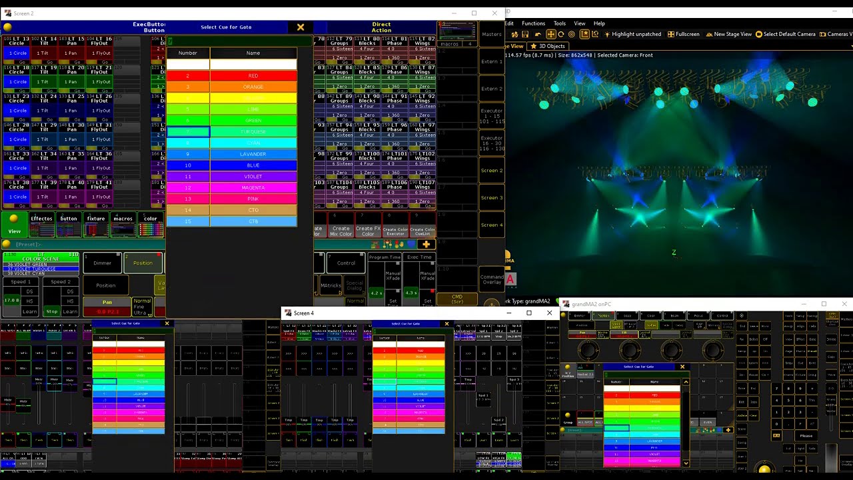The height and width of the screenshot is (480, 853).
Task: Open the Command Overlay button
Action: (492, 279)
